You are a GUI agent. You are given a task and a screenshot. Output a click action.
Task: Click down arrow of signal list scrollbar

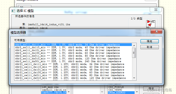(x=137, y=92)
